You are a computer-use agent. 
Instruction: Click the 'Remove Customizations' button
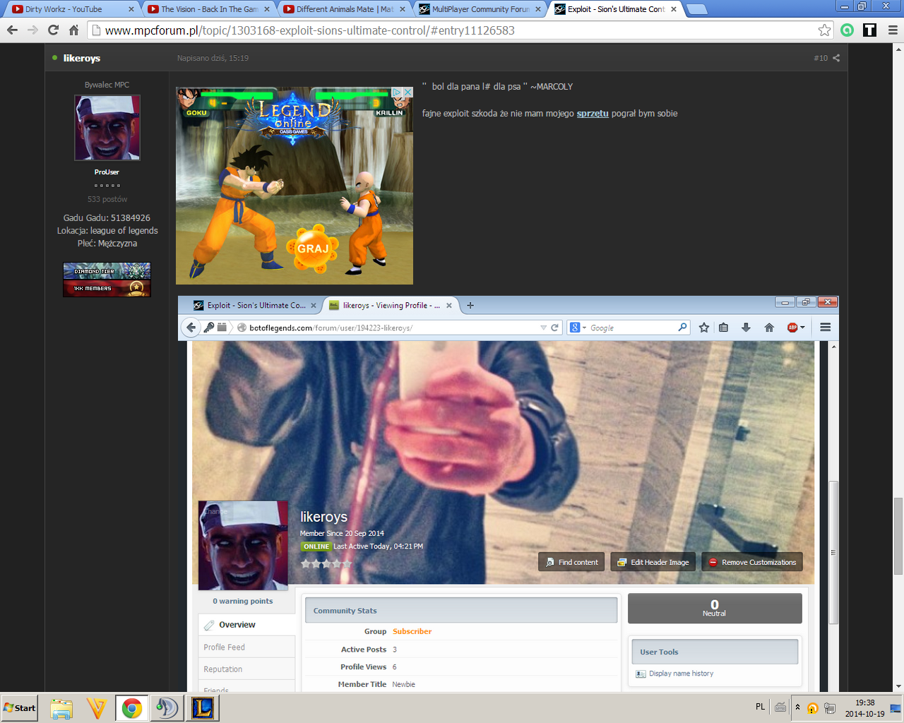pyautogui.click(x=752, y=562)
